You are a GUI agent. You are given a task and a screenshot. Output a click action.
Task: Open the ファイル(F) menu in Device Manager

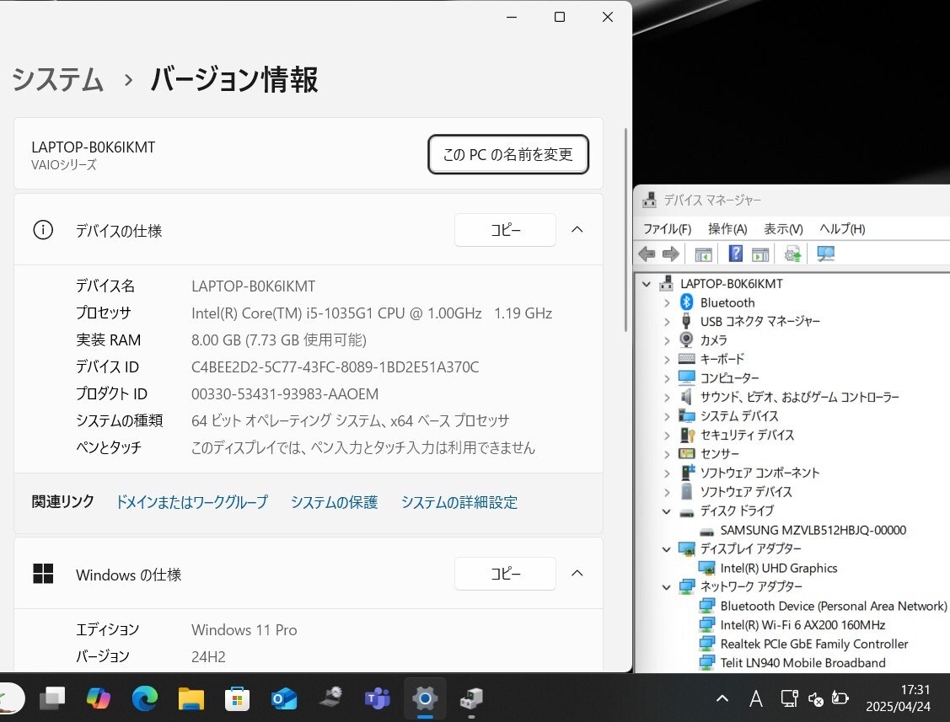[667, 229]
